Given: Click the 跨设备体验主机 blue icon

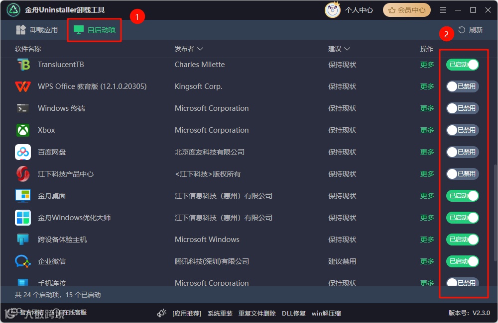Looking at the screenshot, I should pos(23,240).
